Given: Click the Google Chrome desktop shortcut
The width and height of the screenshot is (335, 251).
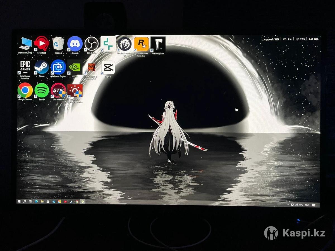Looking at the screenshot, I should pyautogui.click(x=25, y=90).
